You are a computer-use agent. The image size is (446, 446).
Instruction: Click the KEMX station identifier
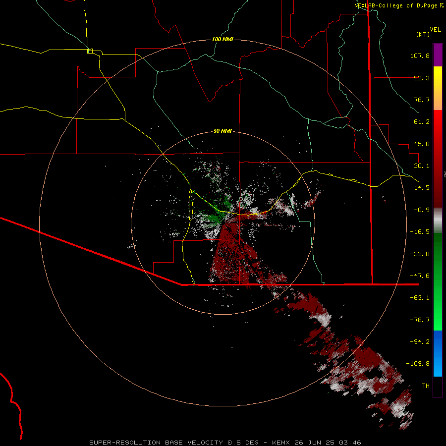(x=281, y=443)
